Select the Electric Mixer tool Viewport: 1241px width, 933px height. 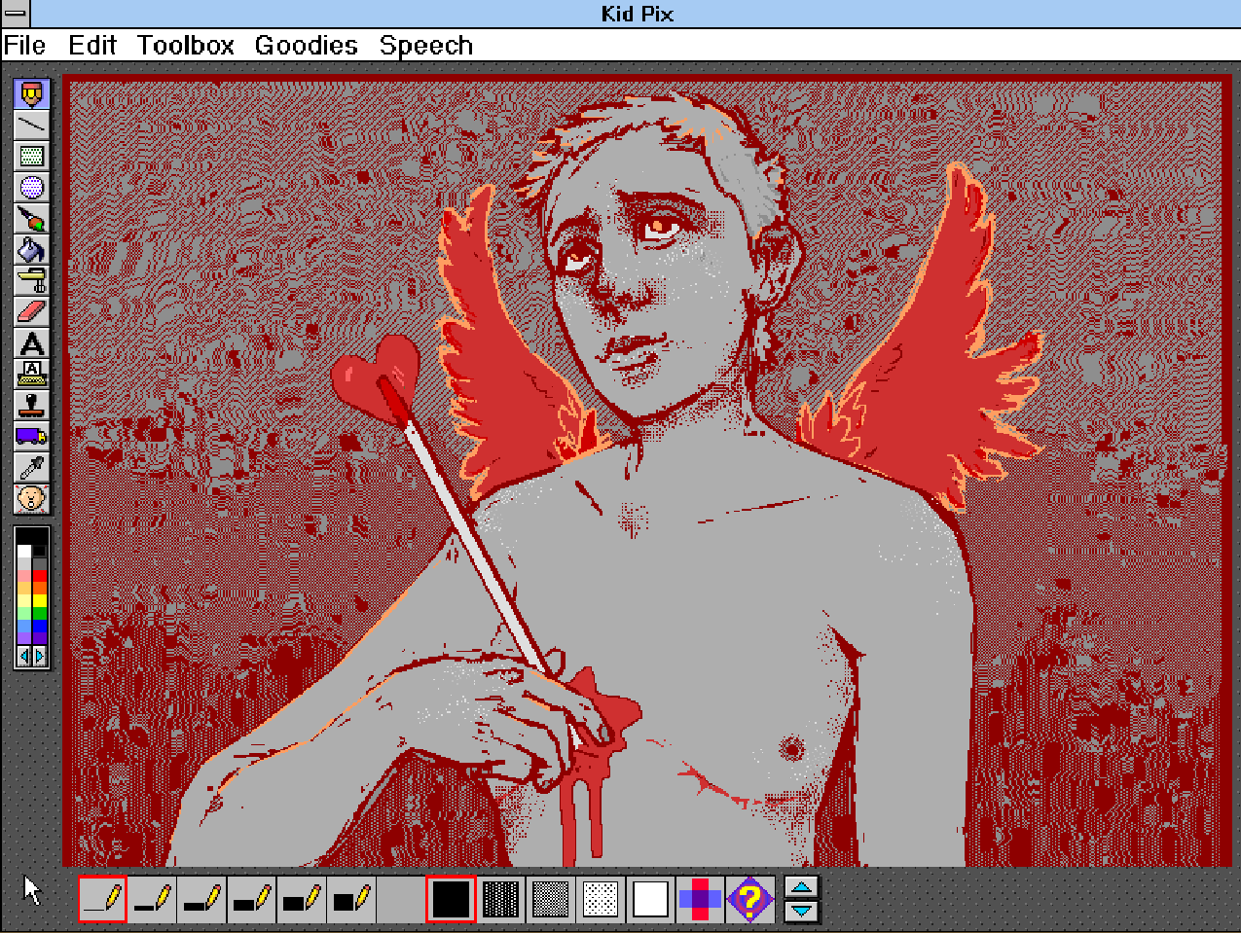pos(32,281)
